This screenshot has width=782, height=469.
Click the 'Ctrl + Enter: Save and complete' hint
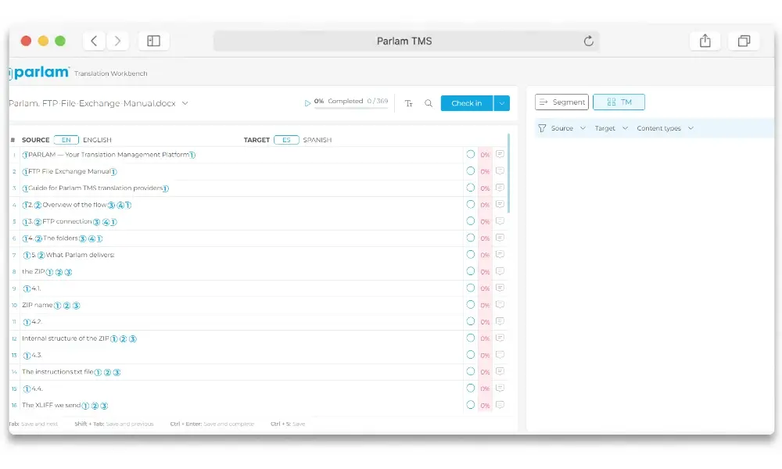point(212,424)
